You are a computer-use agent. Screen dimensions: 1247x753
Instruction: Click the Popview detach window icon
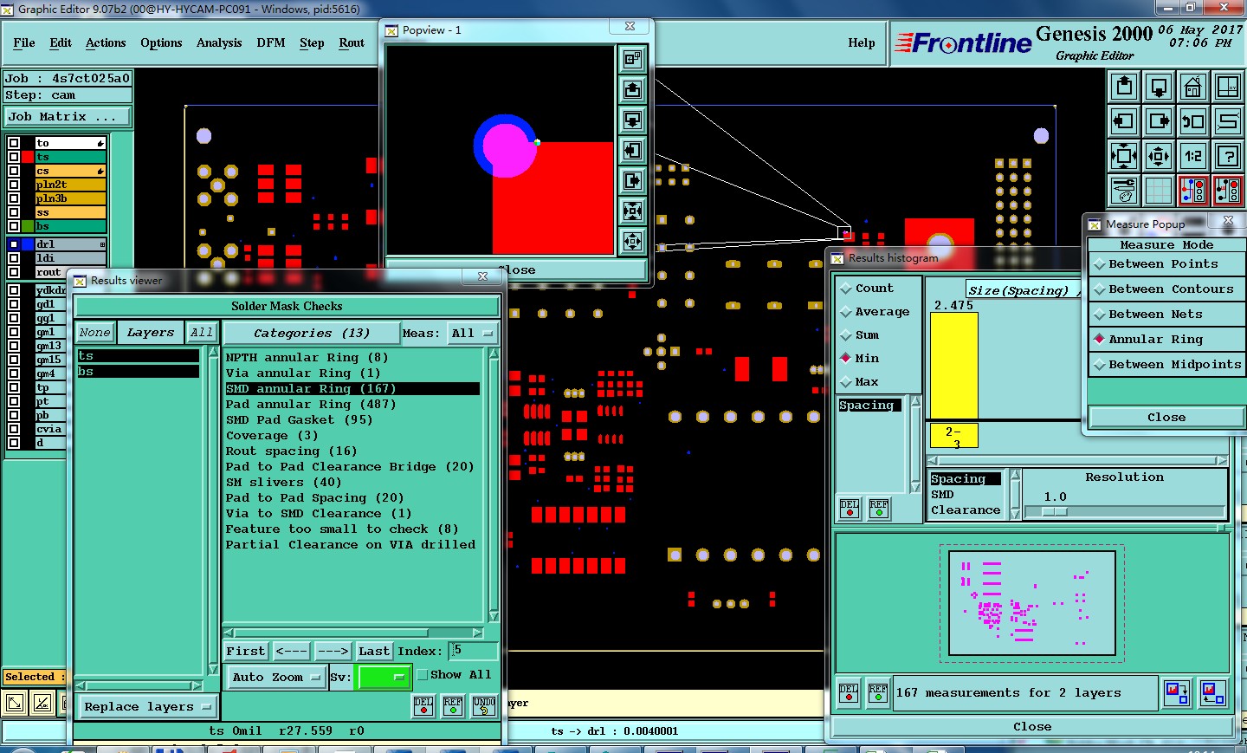pyautogui.click(x=633, y=59)
